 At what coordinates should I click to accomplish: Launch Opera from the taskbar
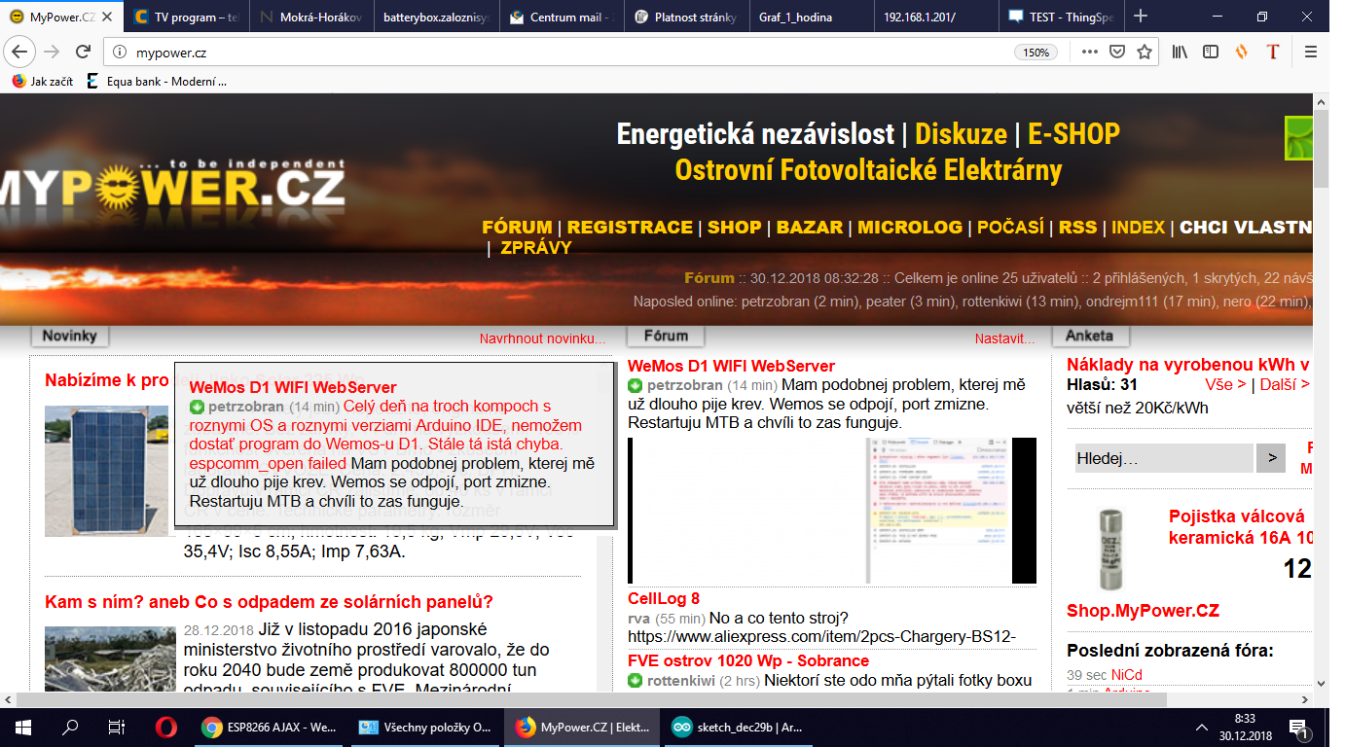(165, 727)
